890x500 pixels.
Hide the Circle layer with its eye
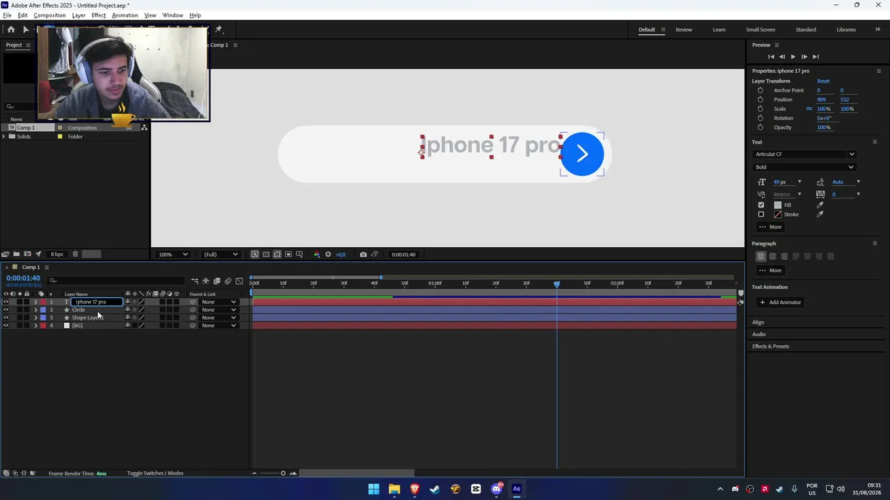click(6, 310)
